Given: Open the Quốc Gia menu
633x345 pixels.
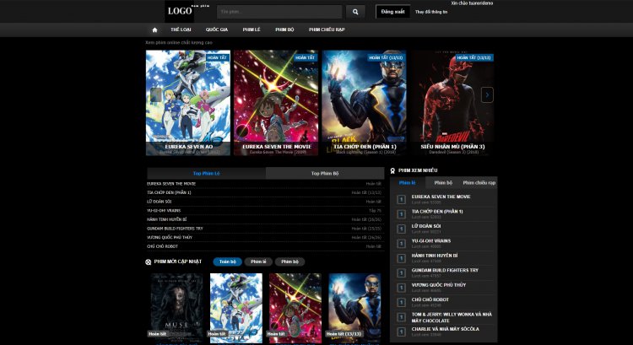Looking at the screenshot, I should (x=217, y=30).
